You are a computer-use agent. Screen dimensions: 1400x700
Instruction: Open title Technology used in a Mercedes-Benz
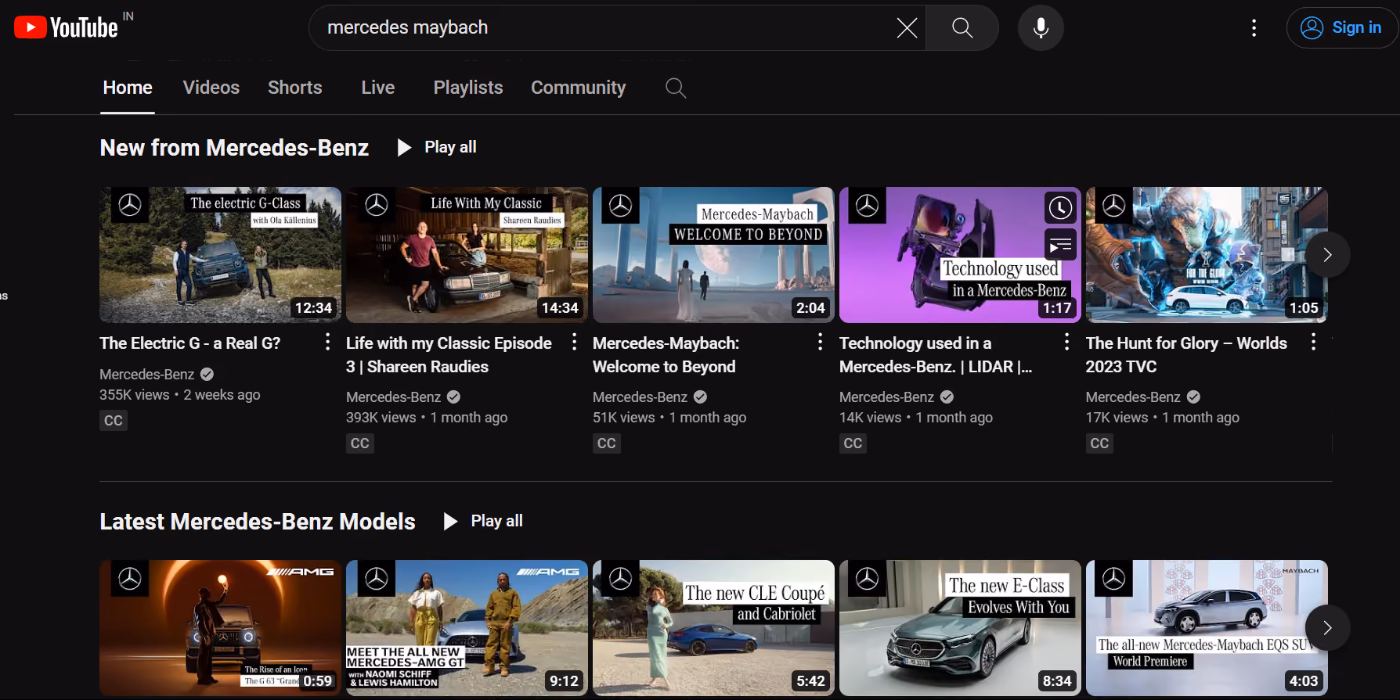pyautogui.click(x=936, y=355)
